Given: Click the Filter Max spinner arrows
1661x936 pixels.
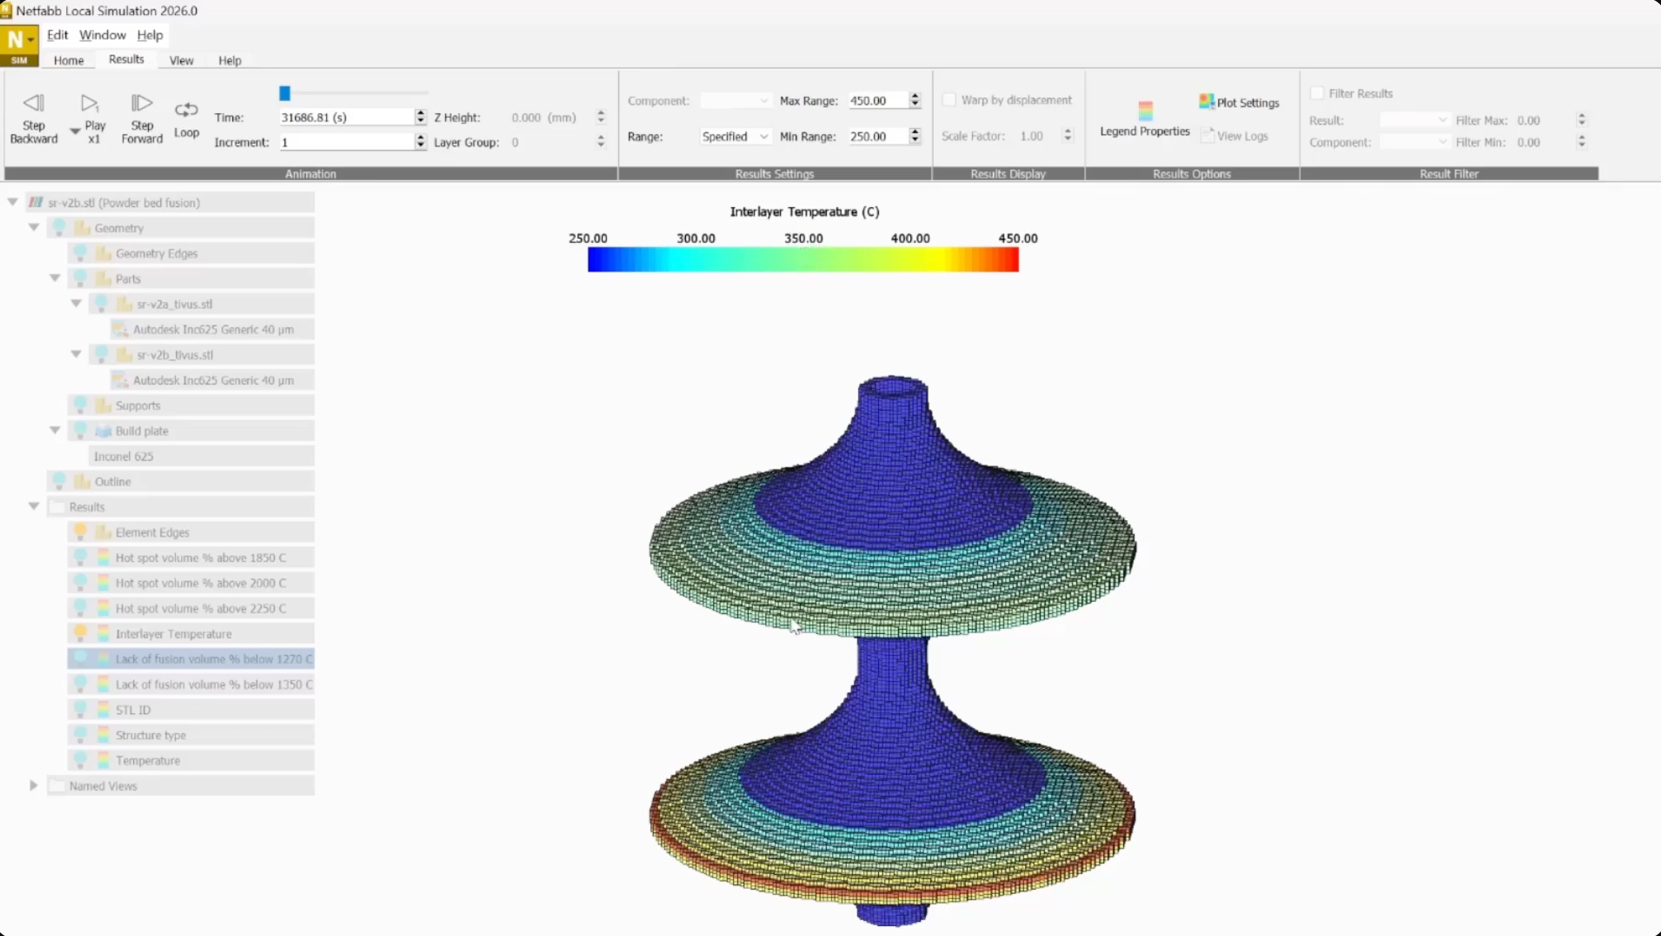Looking at the screenshot, I should (1582, 120).
